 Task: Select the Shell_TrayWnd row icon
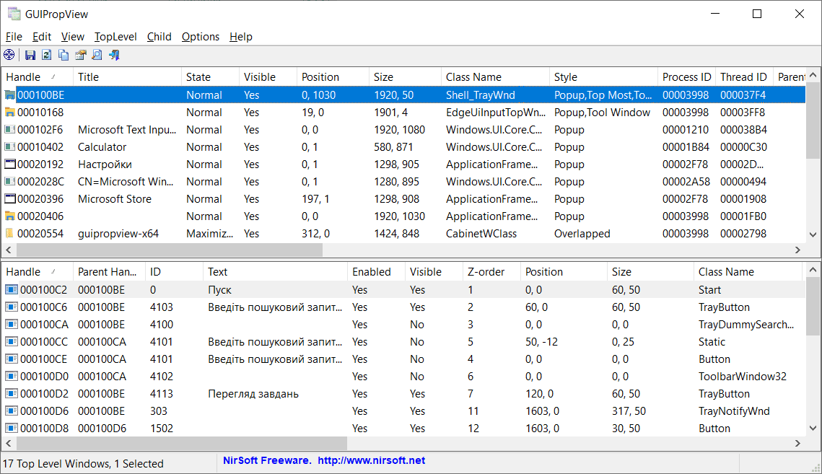pyautogui.click(x=10, y=95)
